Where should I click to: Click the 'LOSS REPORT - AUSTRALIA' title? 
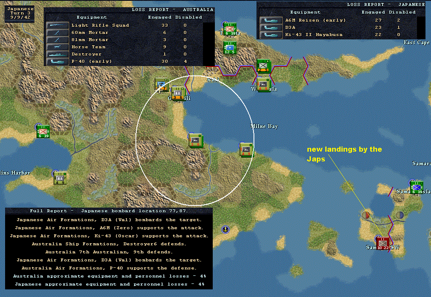coord(172,10)
